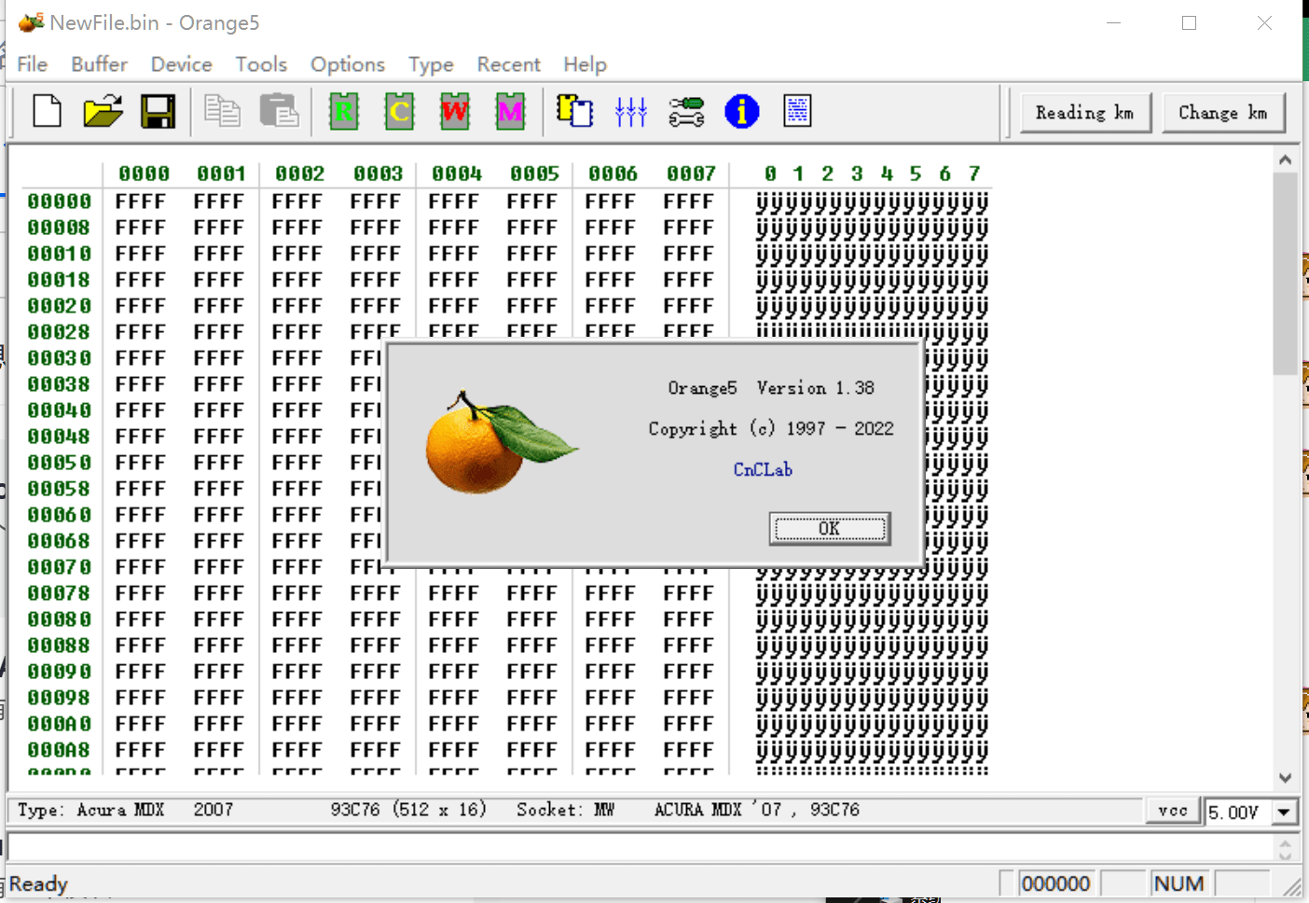Click the orange fruit image in dialog
The height and width of the screenshot is (903, 1309).
(501, 442)
